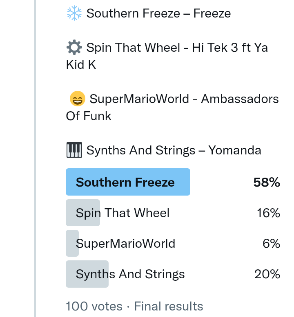294x317 pixels.
Task: Click the 20% result percentage
Action: [267, 274]
